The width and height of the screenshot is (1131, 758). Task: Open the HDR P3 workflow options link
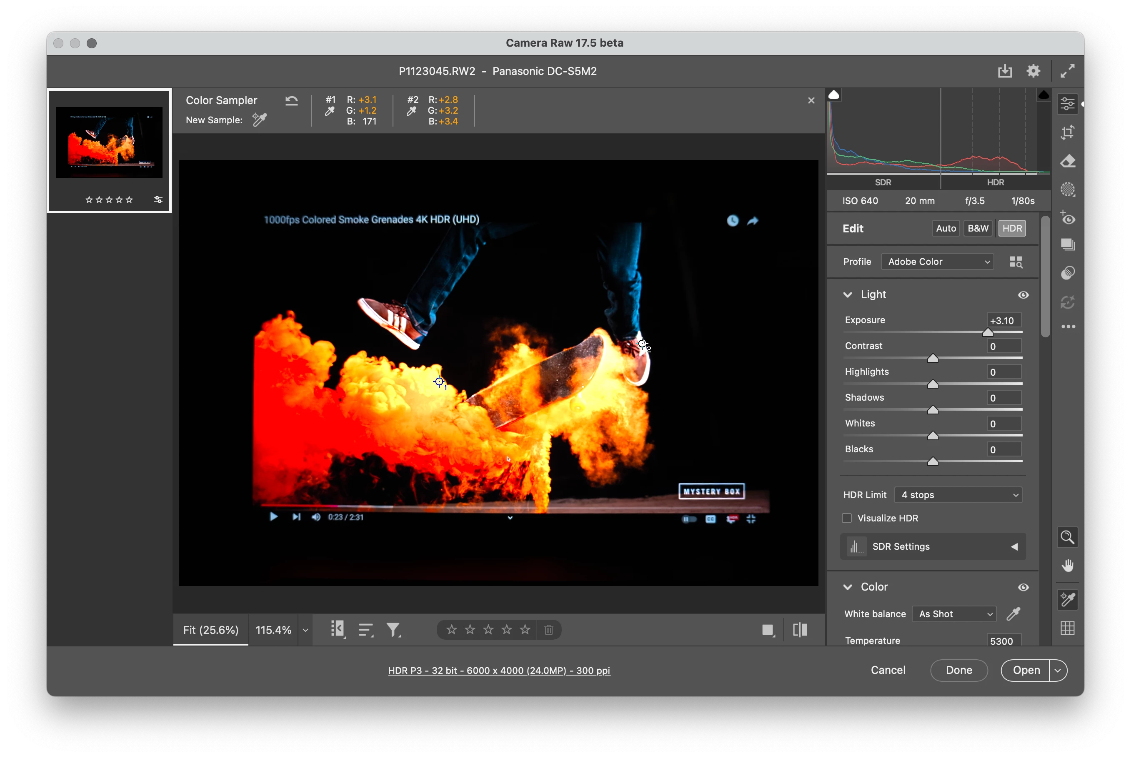[x=499, y=671]
